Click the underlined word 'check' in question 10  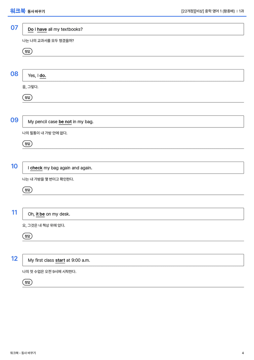(36, 168)
